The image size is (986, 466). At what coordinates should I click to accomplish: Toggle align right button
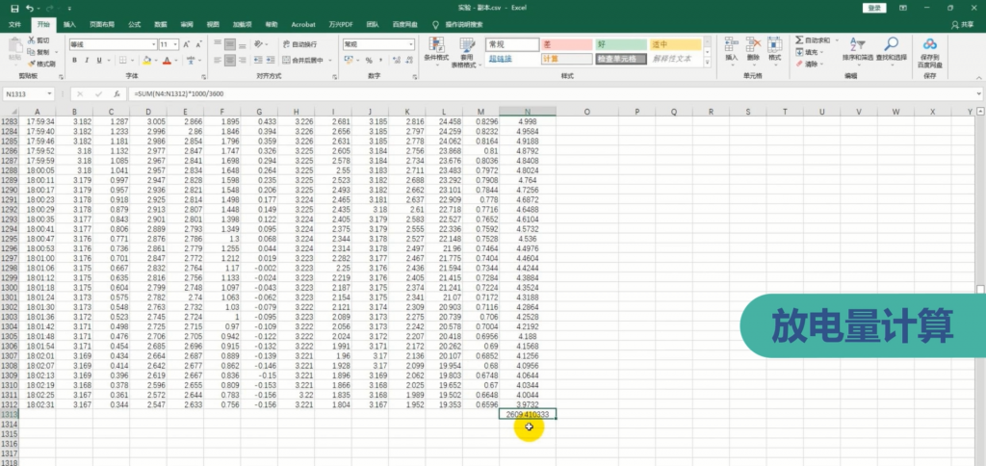coord(243,61)
